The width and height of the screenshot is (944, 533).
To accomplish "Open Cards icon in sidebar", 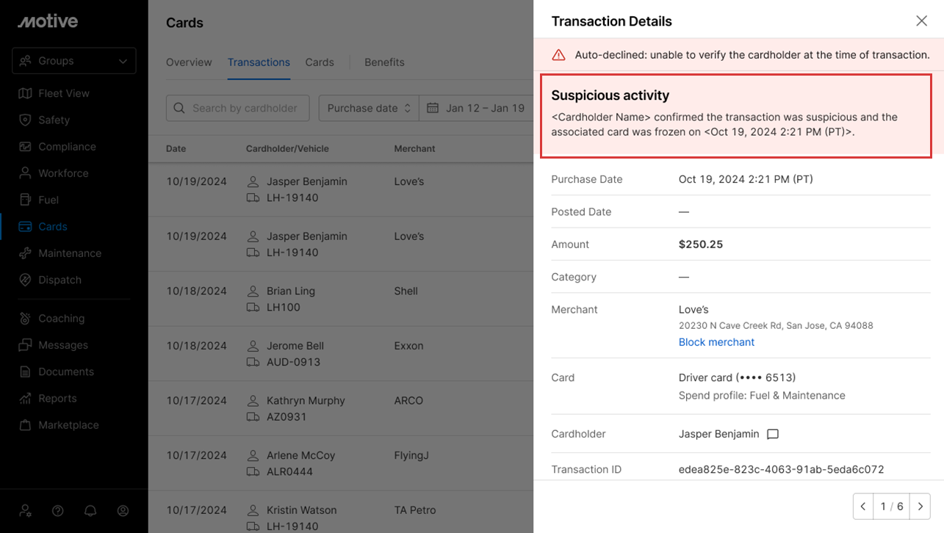I will [25, 227].
